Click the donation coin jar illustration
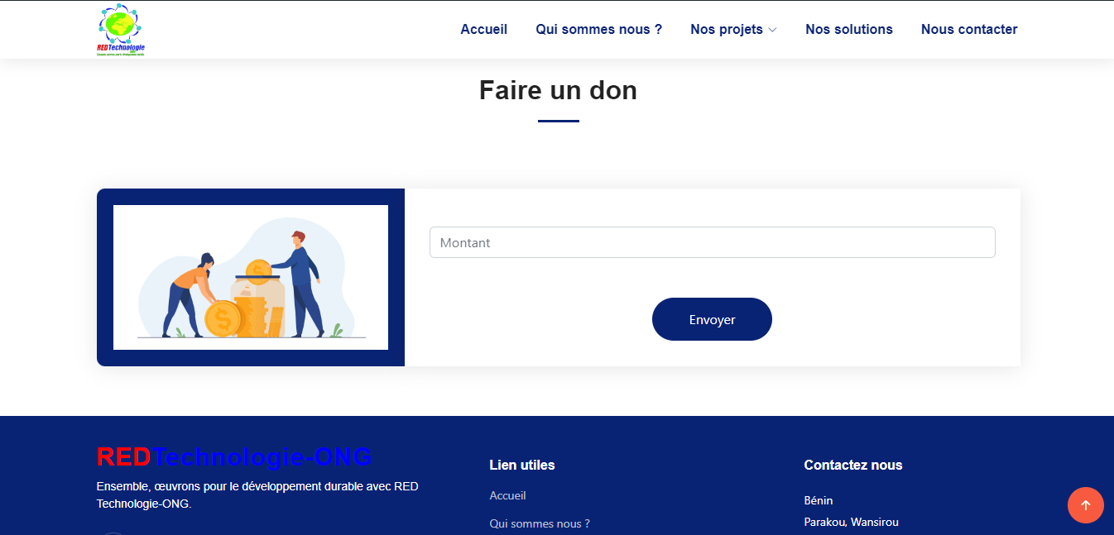Screen dimensions: 1114x535 251,278
